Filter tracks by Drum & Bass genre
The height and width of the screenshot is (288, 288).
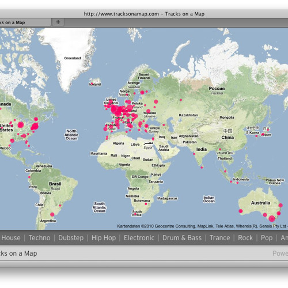coord(182,238)
